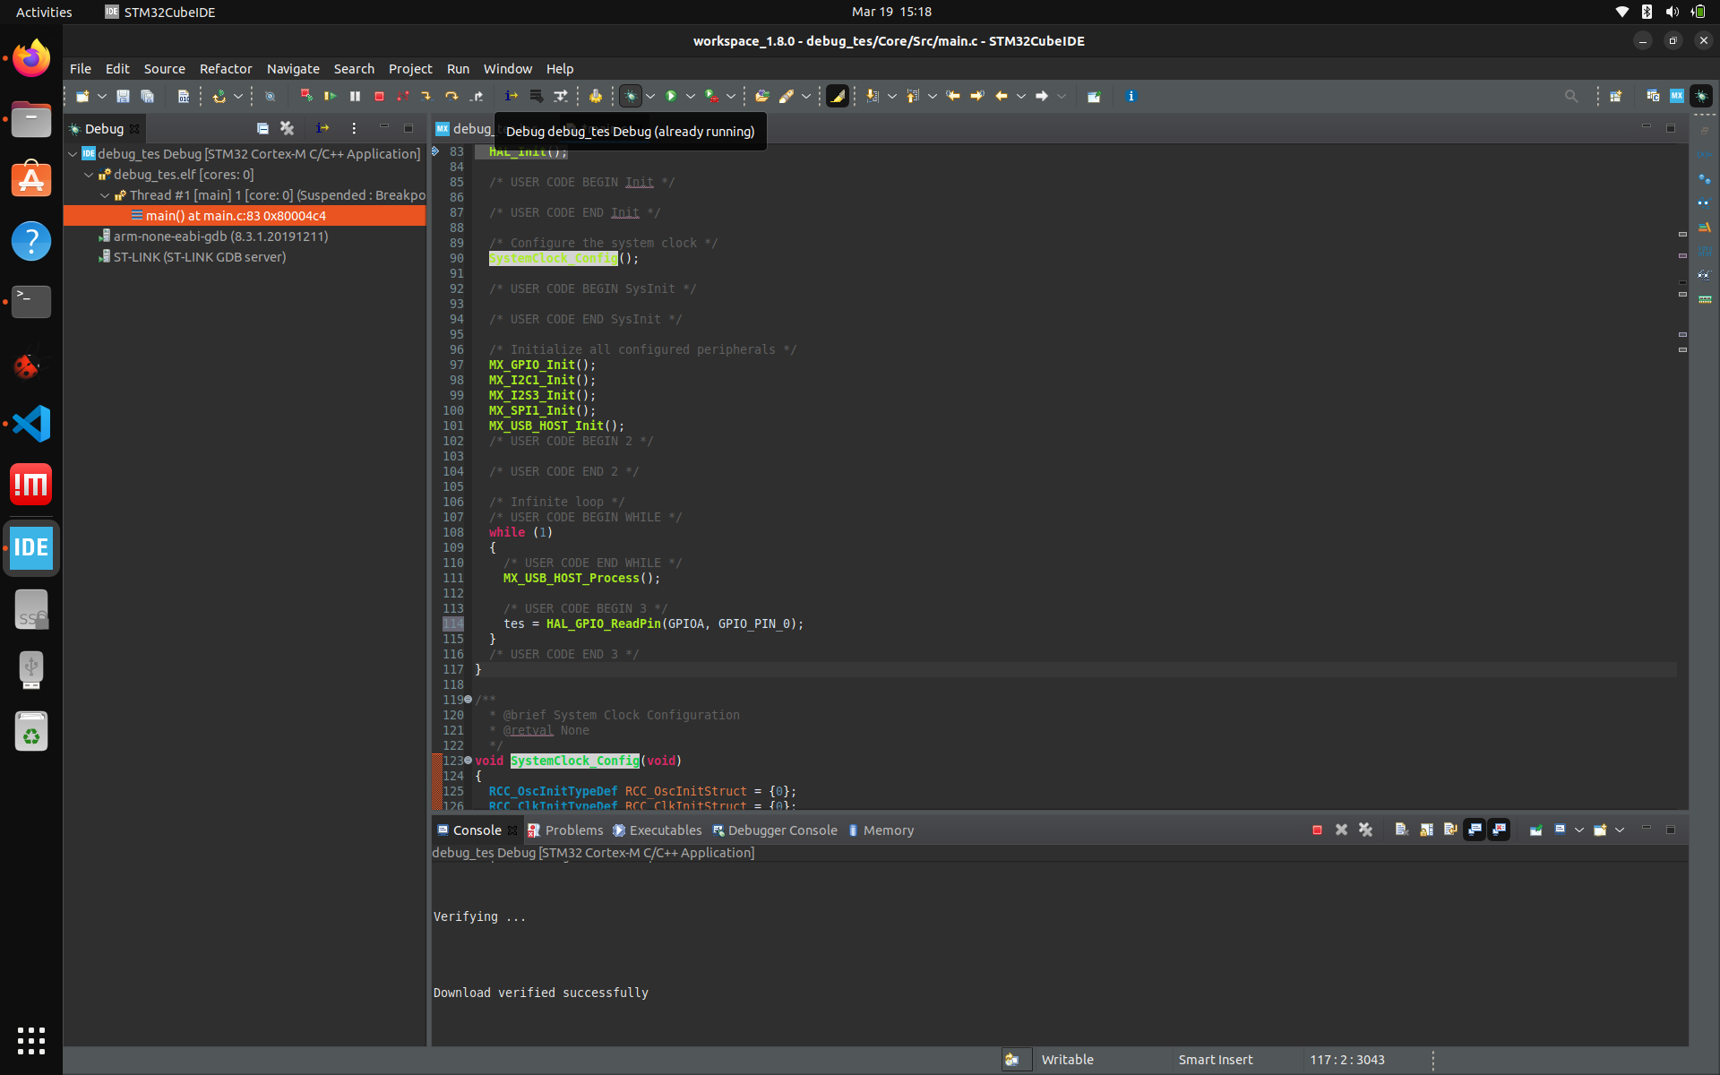Collapse the debug_tes.elf tree node
The width and height of the screenshot is (1720, 1075).
point(89,175)
